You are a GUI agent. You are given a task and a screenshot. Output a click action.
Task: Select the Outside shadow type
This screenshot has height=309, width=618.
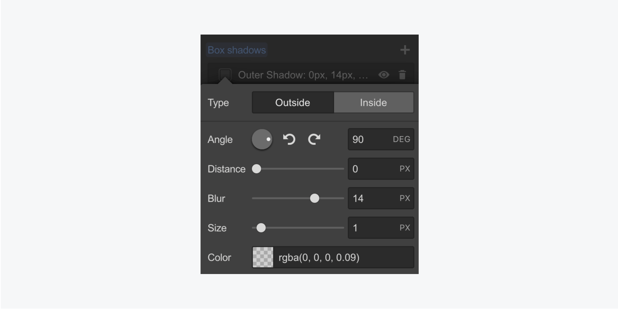pyautogui.click(x=293, y=102)
